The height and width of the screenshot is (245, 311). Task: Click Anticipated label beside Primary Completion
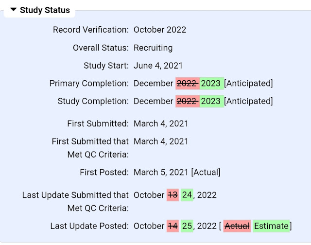coord(248,83)
